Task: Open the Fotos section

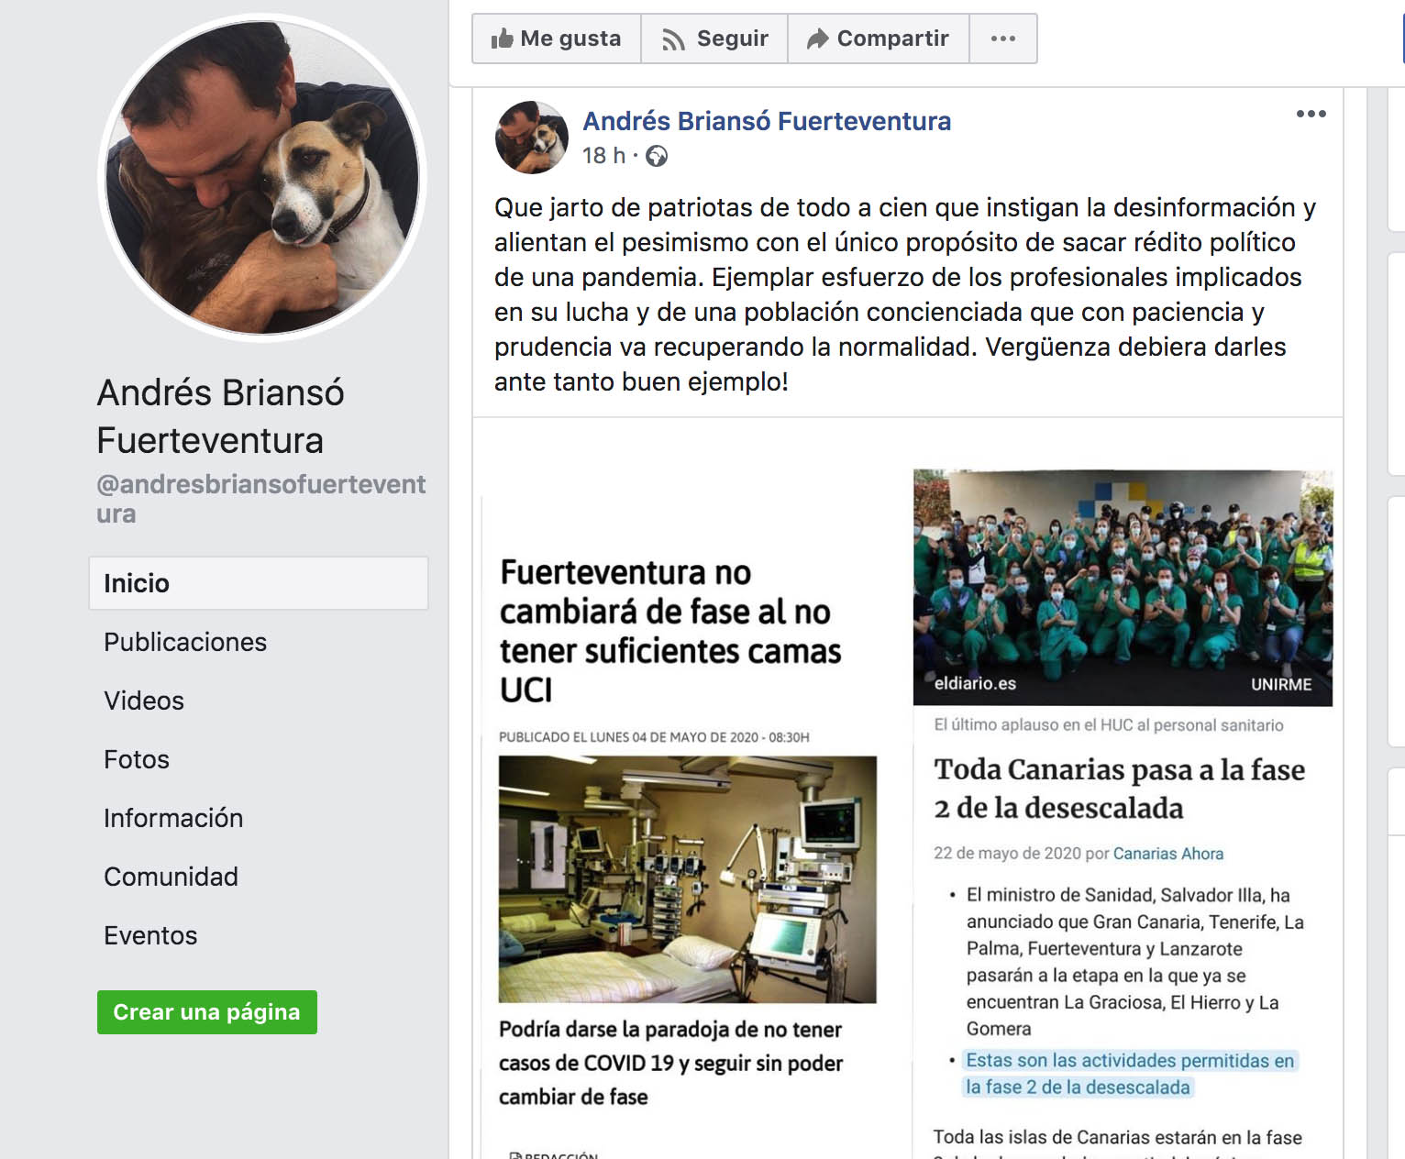Action: 137,759
